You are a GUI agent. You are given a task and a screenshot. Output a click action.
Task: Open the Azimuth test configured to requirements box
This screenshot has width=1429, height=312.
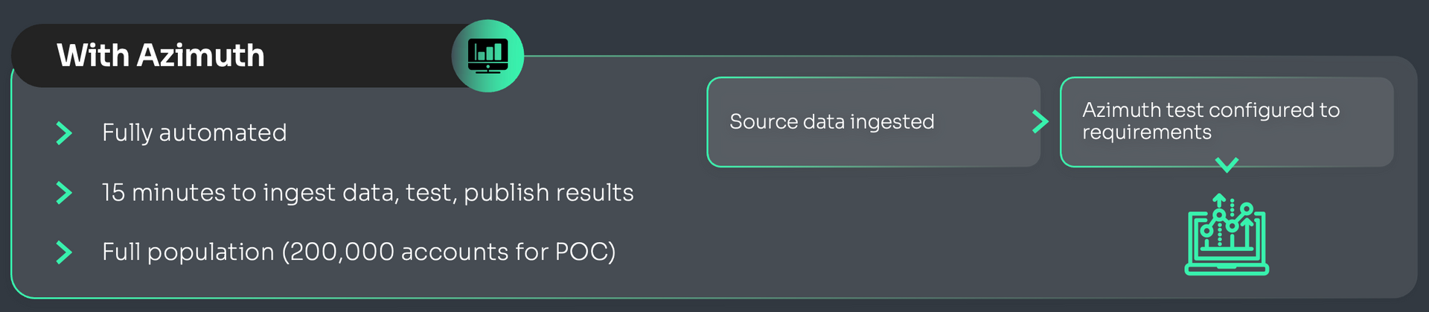click(1227, 122)
